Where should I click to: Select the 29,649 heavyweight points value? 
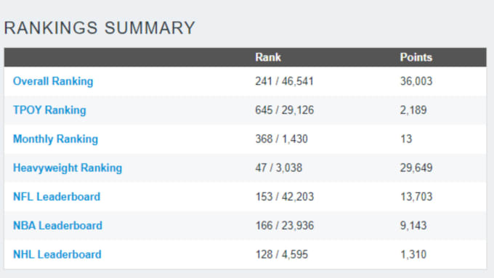tap(416, 168)
